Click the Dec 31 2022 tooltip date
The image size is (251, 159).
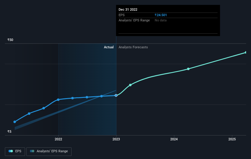[128, 9]
